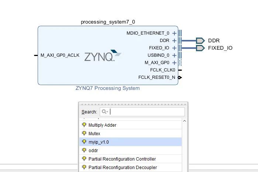Expand the MDIO_ETHERNET_0 interface plus icon
The width and height of the screenshot is (258, 172).
[x=174, y=33]
